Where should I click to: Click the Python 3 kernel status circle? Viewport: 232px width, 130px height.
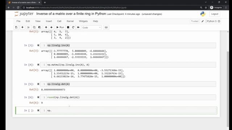pos(219,21)
